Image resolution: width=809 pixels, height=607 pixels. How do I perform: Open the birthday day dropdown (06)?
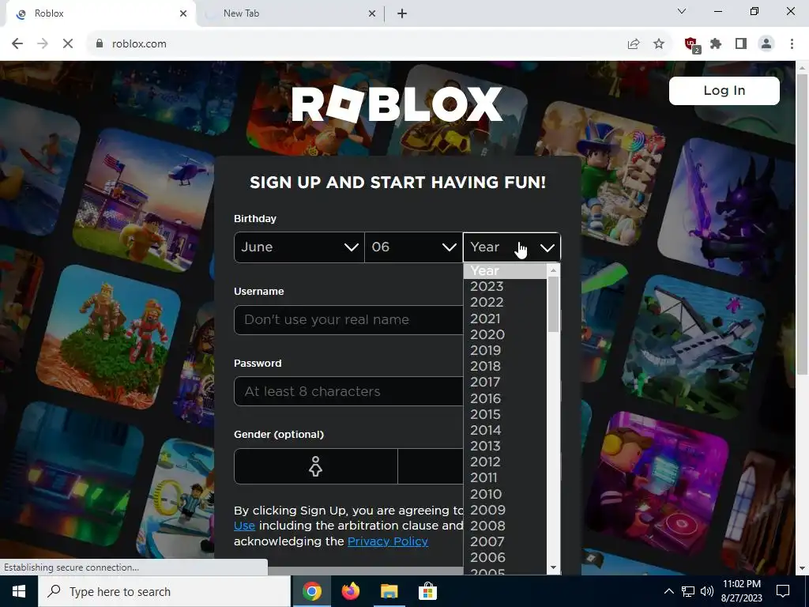click(x=413, y=247)
